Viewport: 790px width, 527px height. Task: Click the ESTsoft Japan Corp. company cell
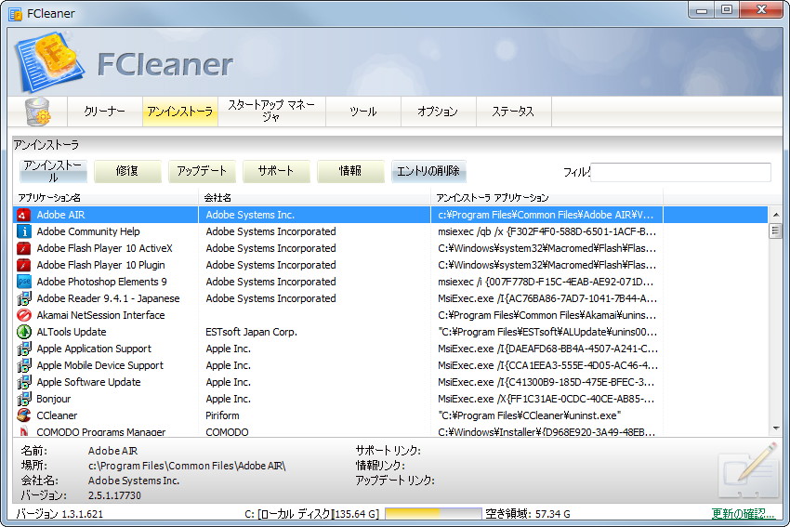[252, 332]
